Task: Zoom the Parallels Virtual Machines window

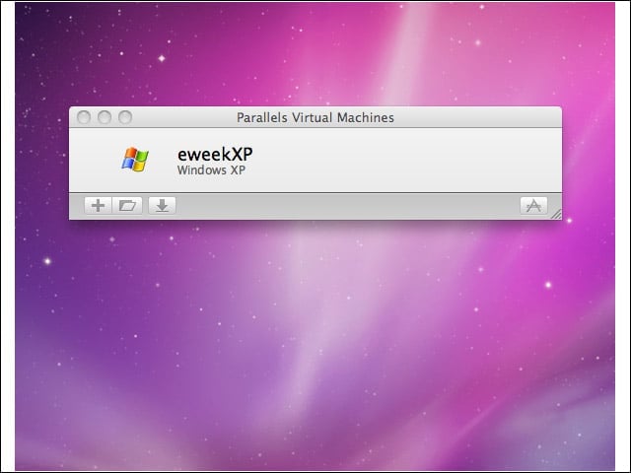Action: (x=125, y=117)
